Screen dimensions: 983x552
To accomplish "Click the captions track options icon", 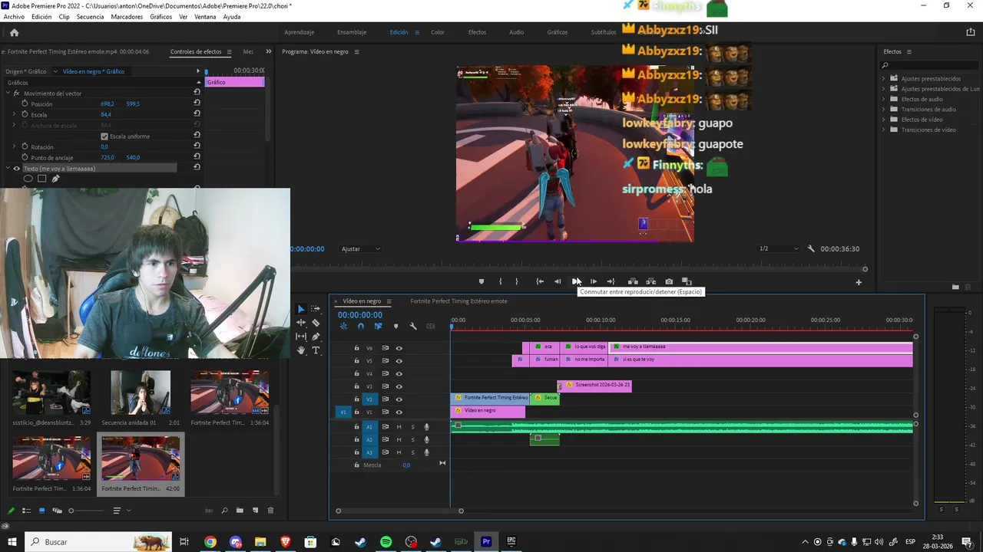I will [431, 327].
